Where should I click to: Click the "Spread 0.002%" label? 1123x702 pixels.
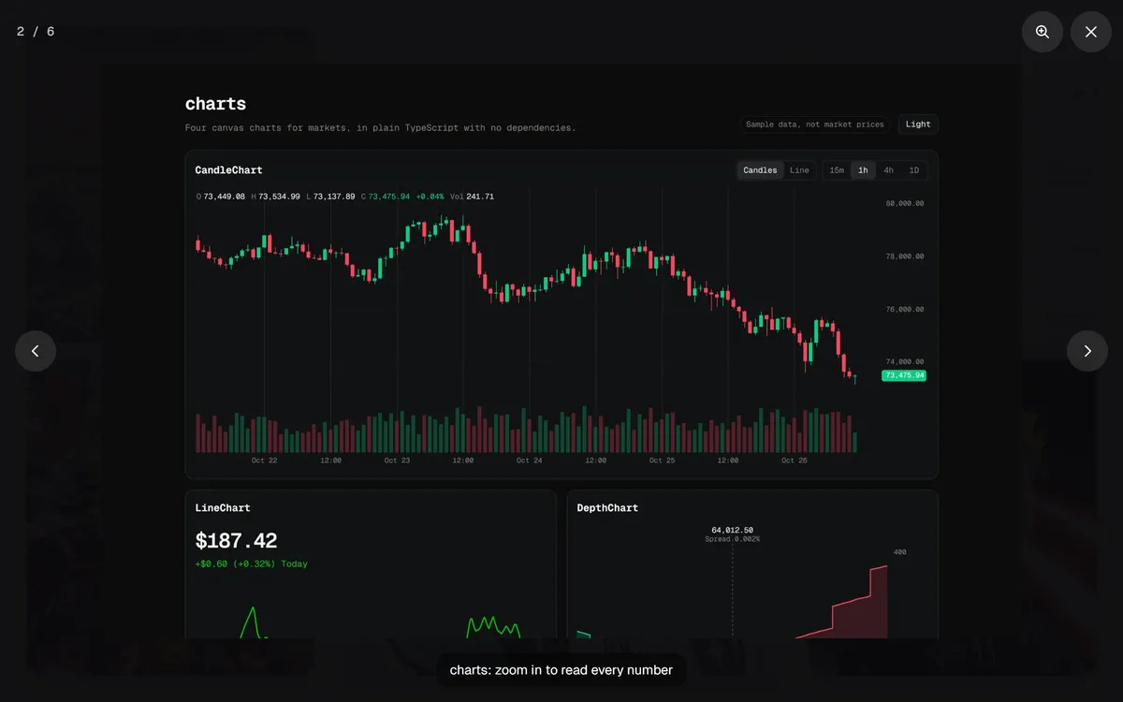coord(732,539)
